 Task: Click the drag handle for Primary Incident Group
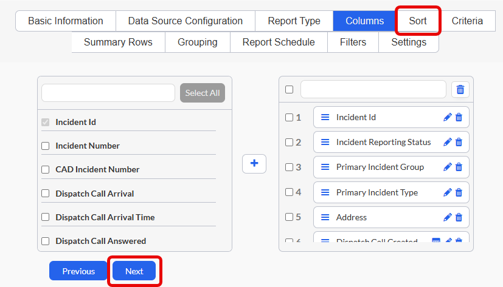point(325,167)
